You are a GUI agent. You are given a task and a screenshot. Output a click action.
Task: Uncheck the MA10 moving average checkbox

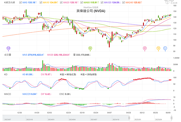click(x=41, y=2)
